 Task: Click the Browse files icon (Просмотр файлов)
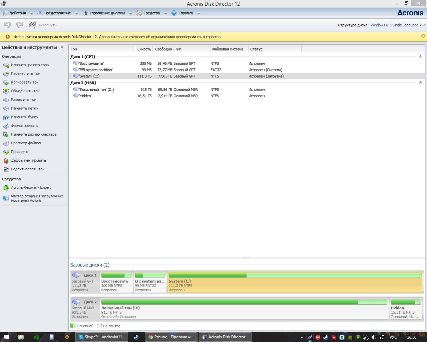point(6,143)
